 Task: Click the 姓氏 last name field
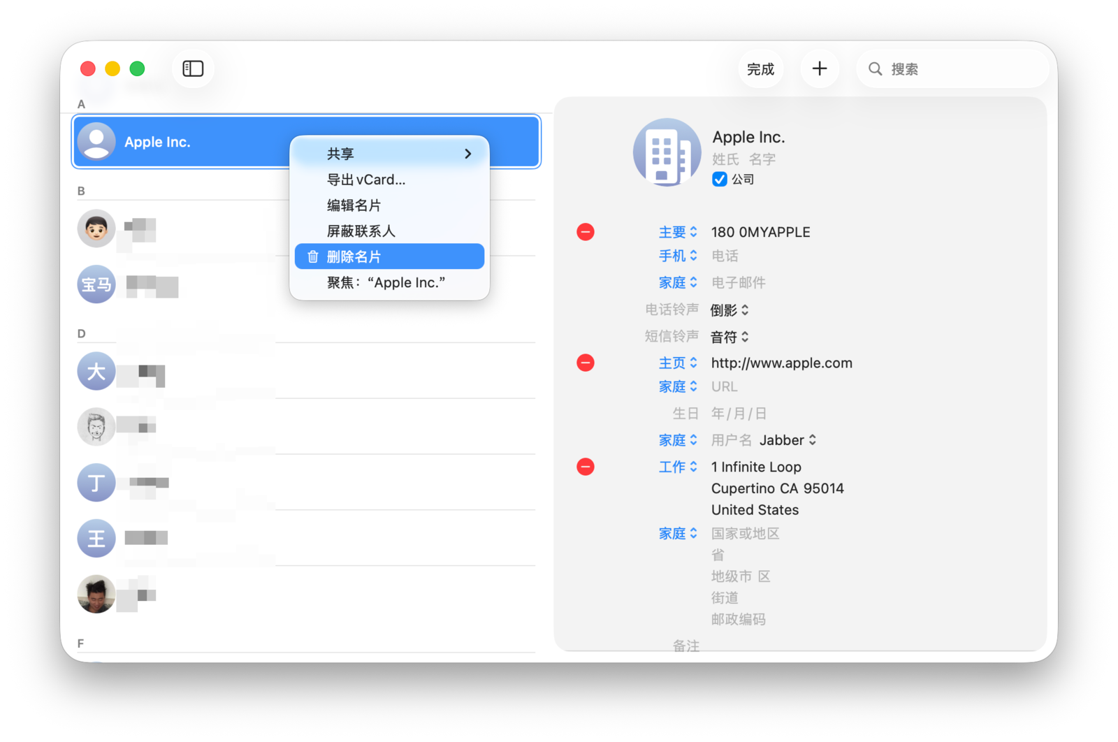coord(725,159)
